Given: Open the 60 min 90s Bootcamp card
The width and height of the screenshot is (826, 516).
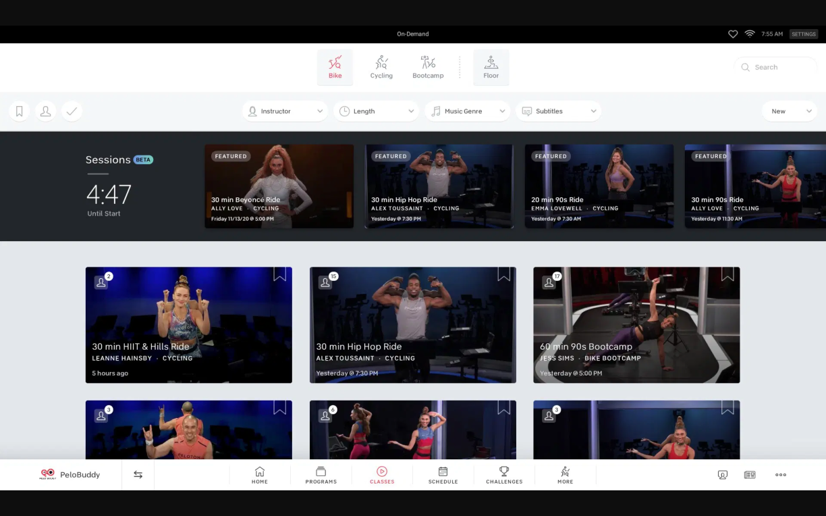Looking at the screenshot, I should coord(636,325).
